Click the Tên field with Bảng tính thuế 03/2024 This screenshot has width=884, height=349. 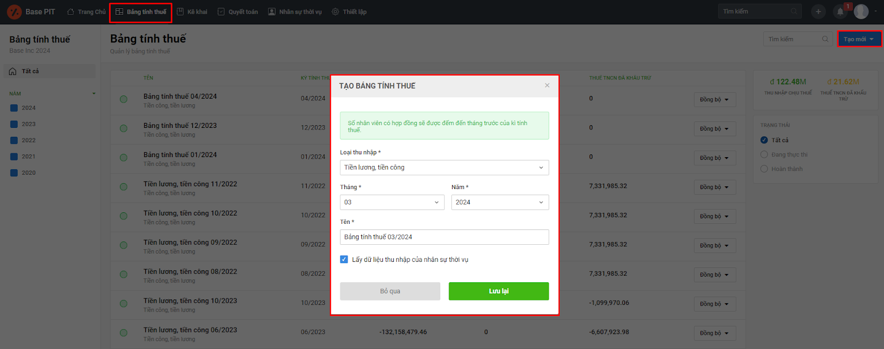tap(444, 237)
